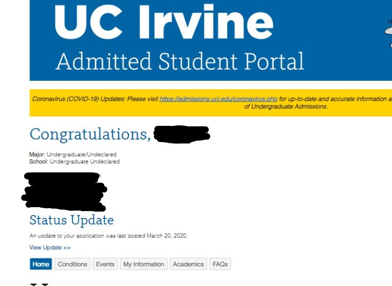Screen dimensions: 392x286
Task: Open the View Update >> link
Action: click(50, 247)
